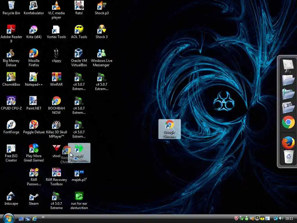Launch RAR Recovery Toolbox shortcut
This screenshot has width=297, height=223.
[x=56, y=177]
